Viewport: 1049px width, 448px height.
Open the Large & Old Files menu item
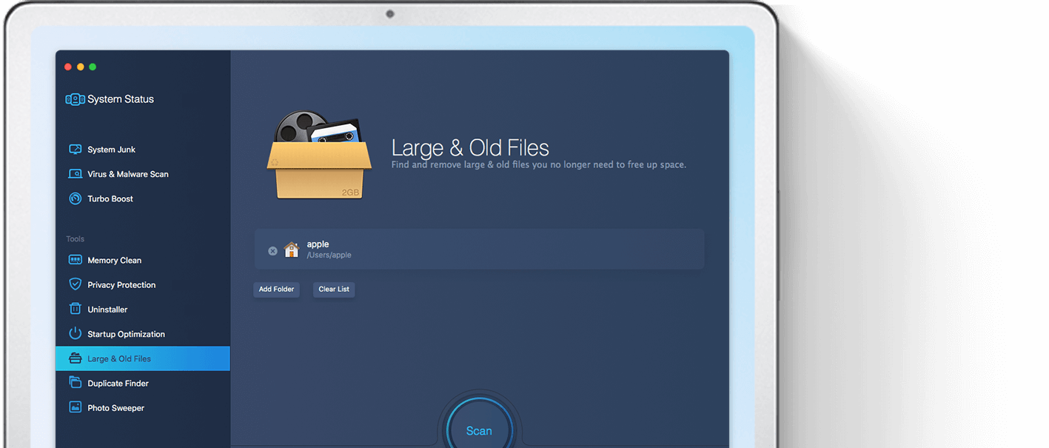coord(119,358)
